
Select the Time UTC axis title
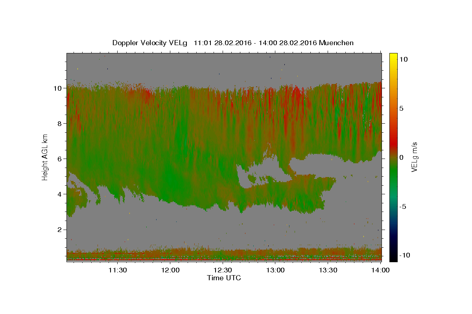224,278
